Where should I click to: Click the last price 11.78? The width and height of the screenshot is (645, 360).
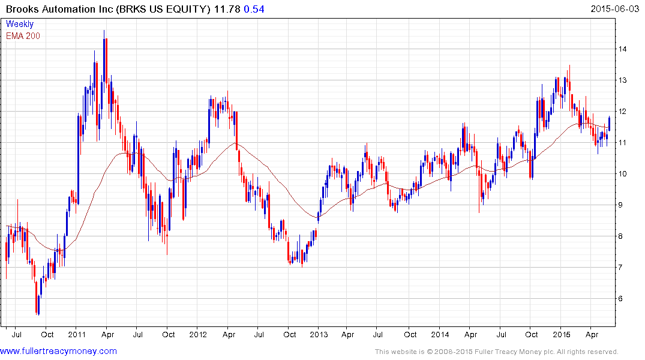click(227, 9)
